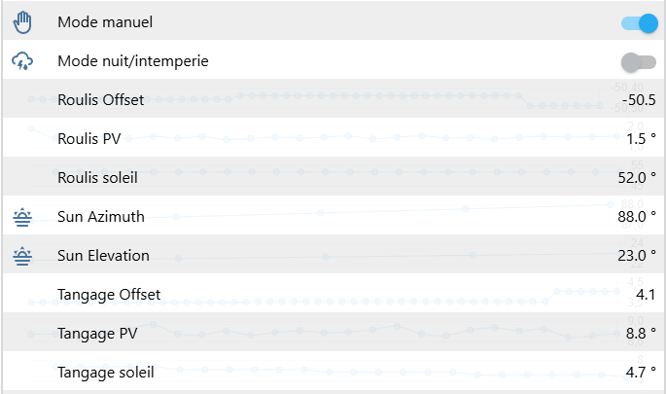Click the Tangage PV value 8.8°
The height and width of the screenshot is (394, 666).
pos(636,334)
